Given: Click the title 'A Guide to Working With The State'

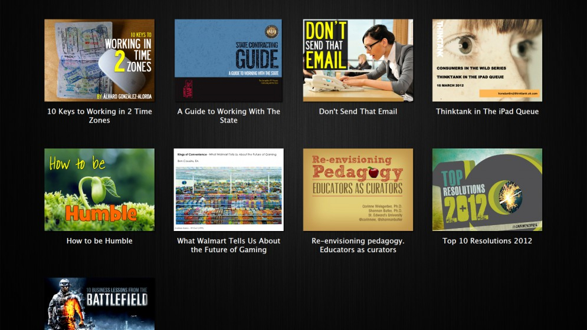Looking at the screenshot, I should point(228,115).
